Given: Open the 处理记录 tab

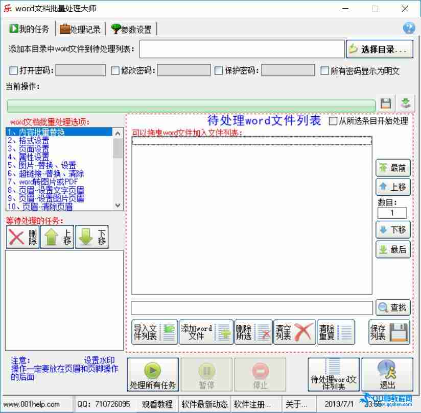Looking at the screenshot, I should 80,29.
